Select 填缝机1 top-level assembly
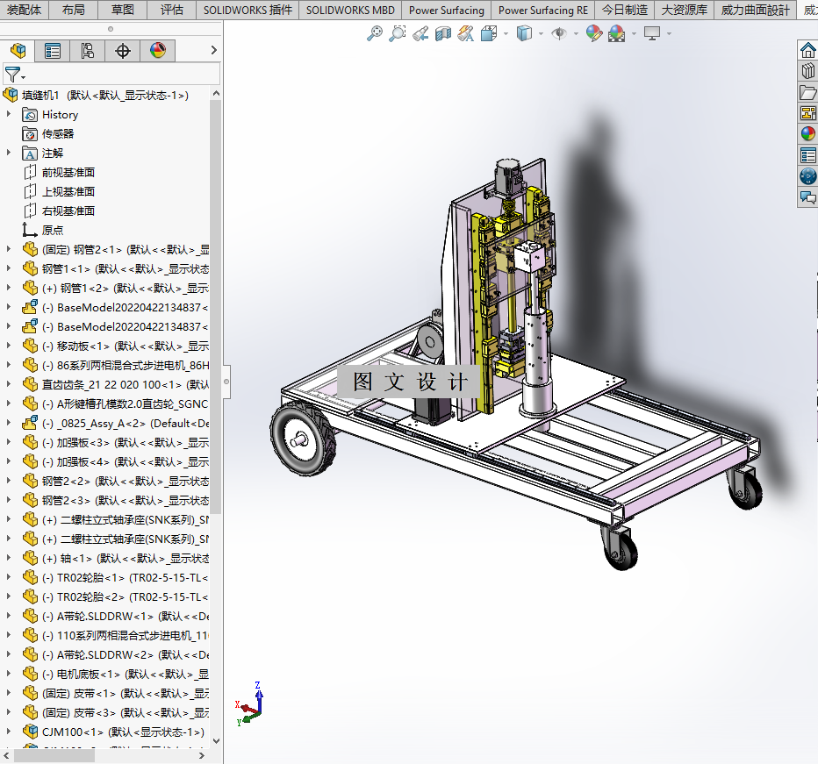818x764 pixels. pyautogui.click(x=104, y=95)
